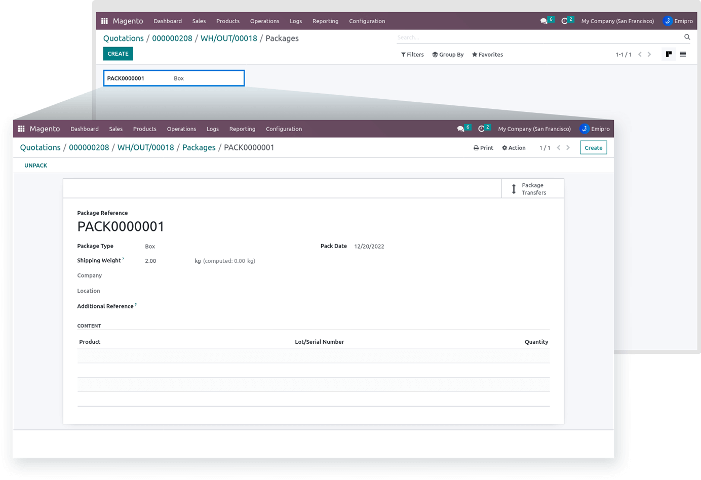This screenshot has height=480, width=701.
Task: Open the Action gear menu
Action: click(514, 148)
